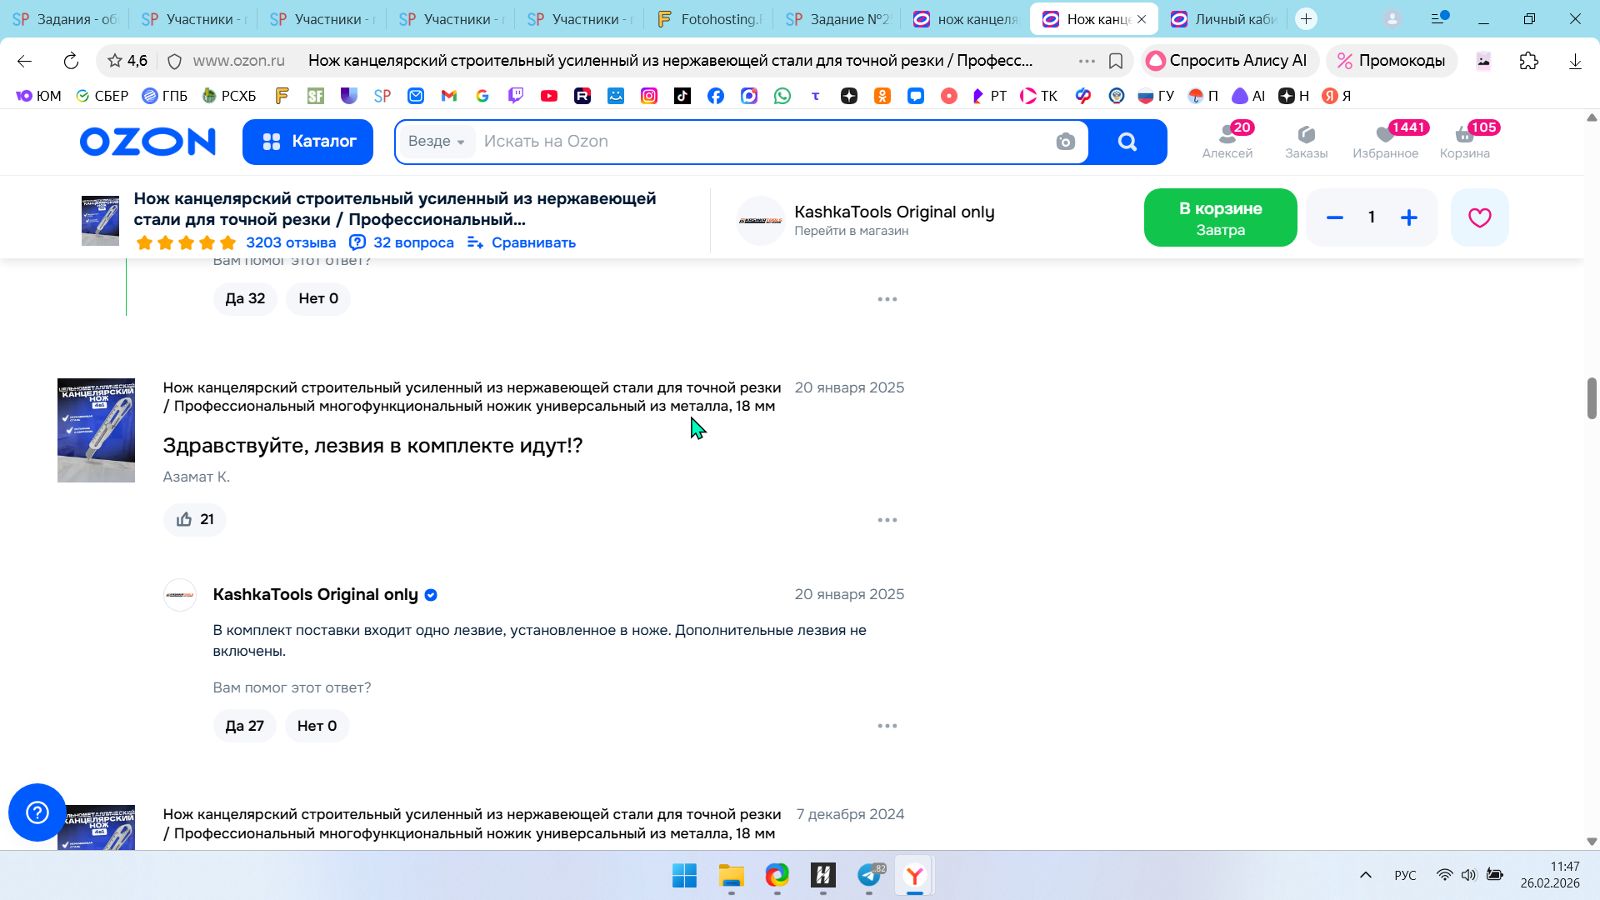Open three-dot menu beside Азамат's question
This screenshot has height=900, width=1600.
point(887,520)
